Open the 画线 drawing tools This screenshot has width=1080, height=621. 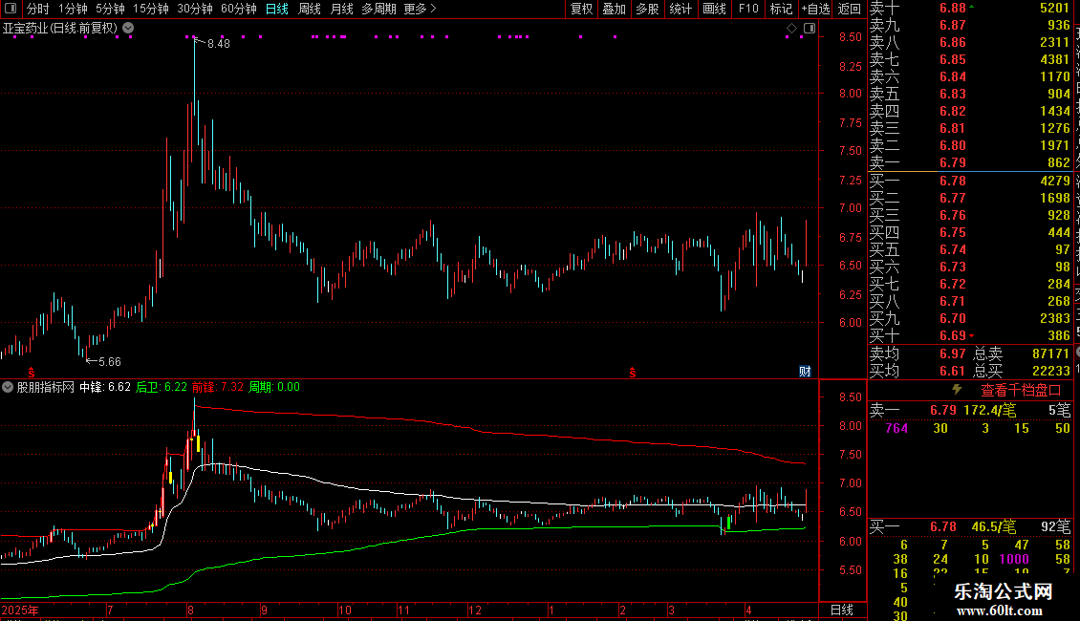(x=714, y=9)
